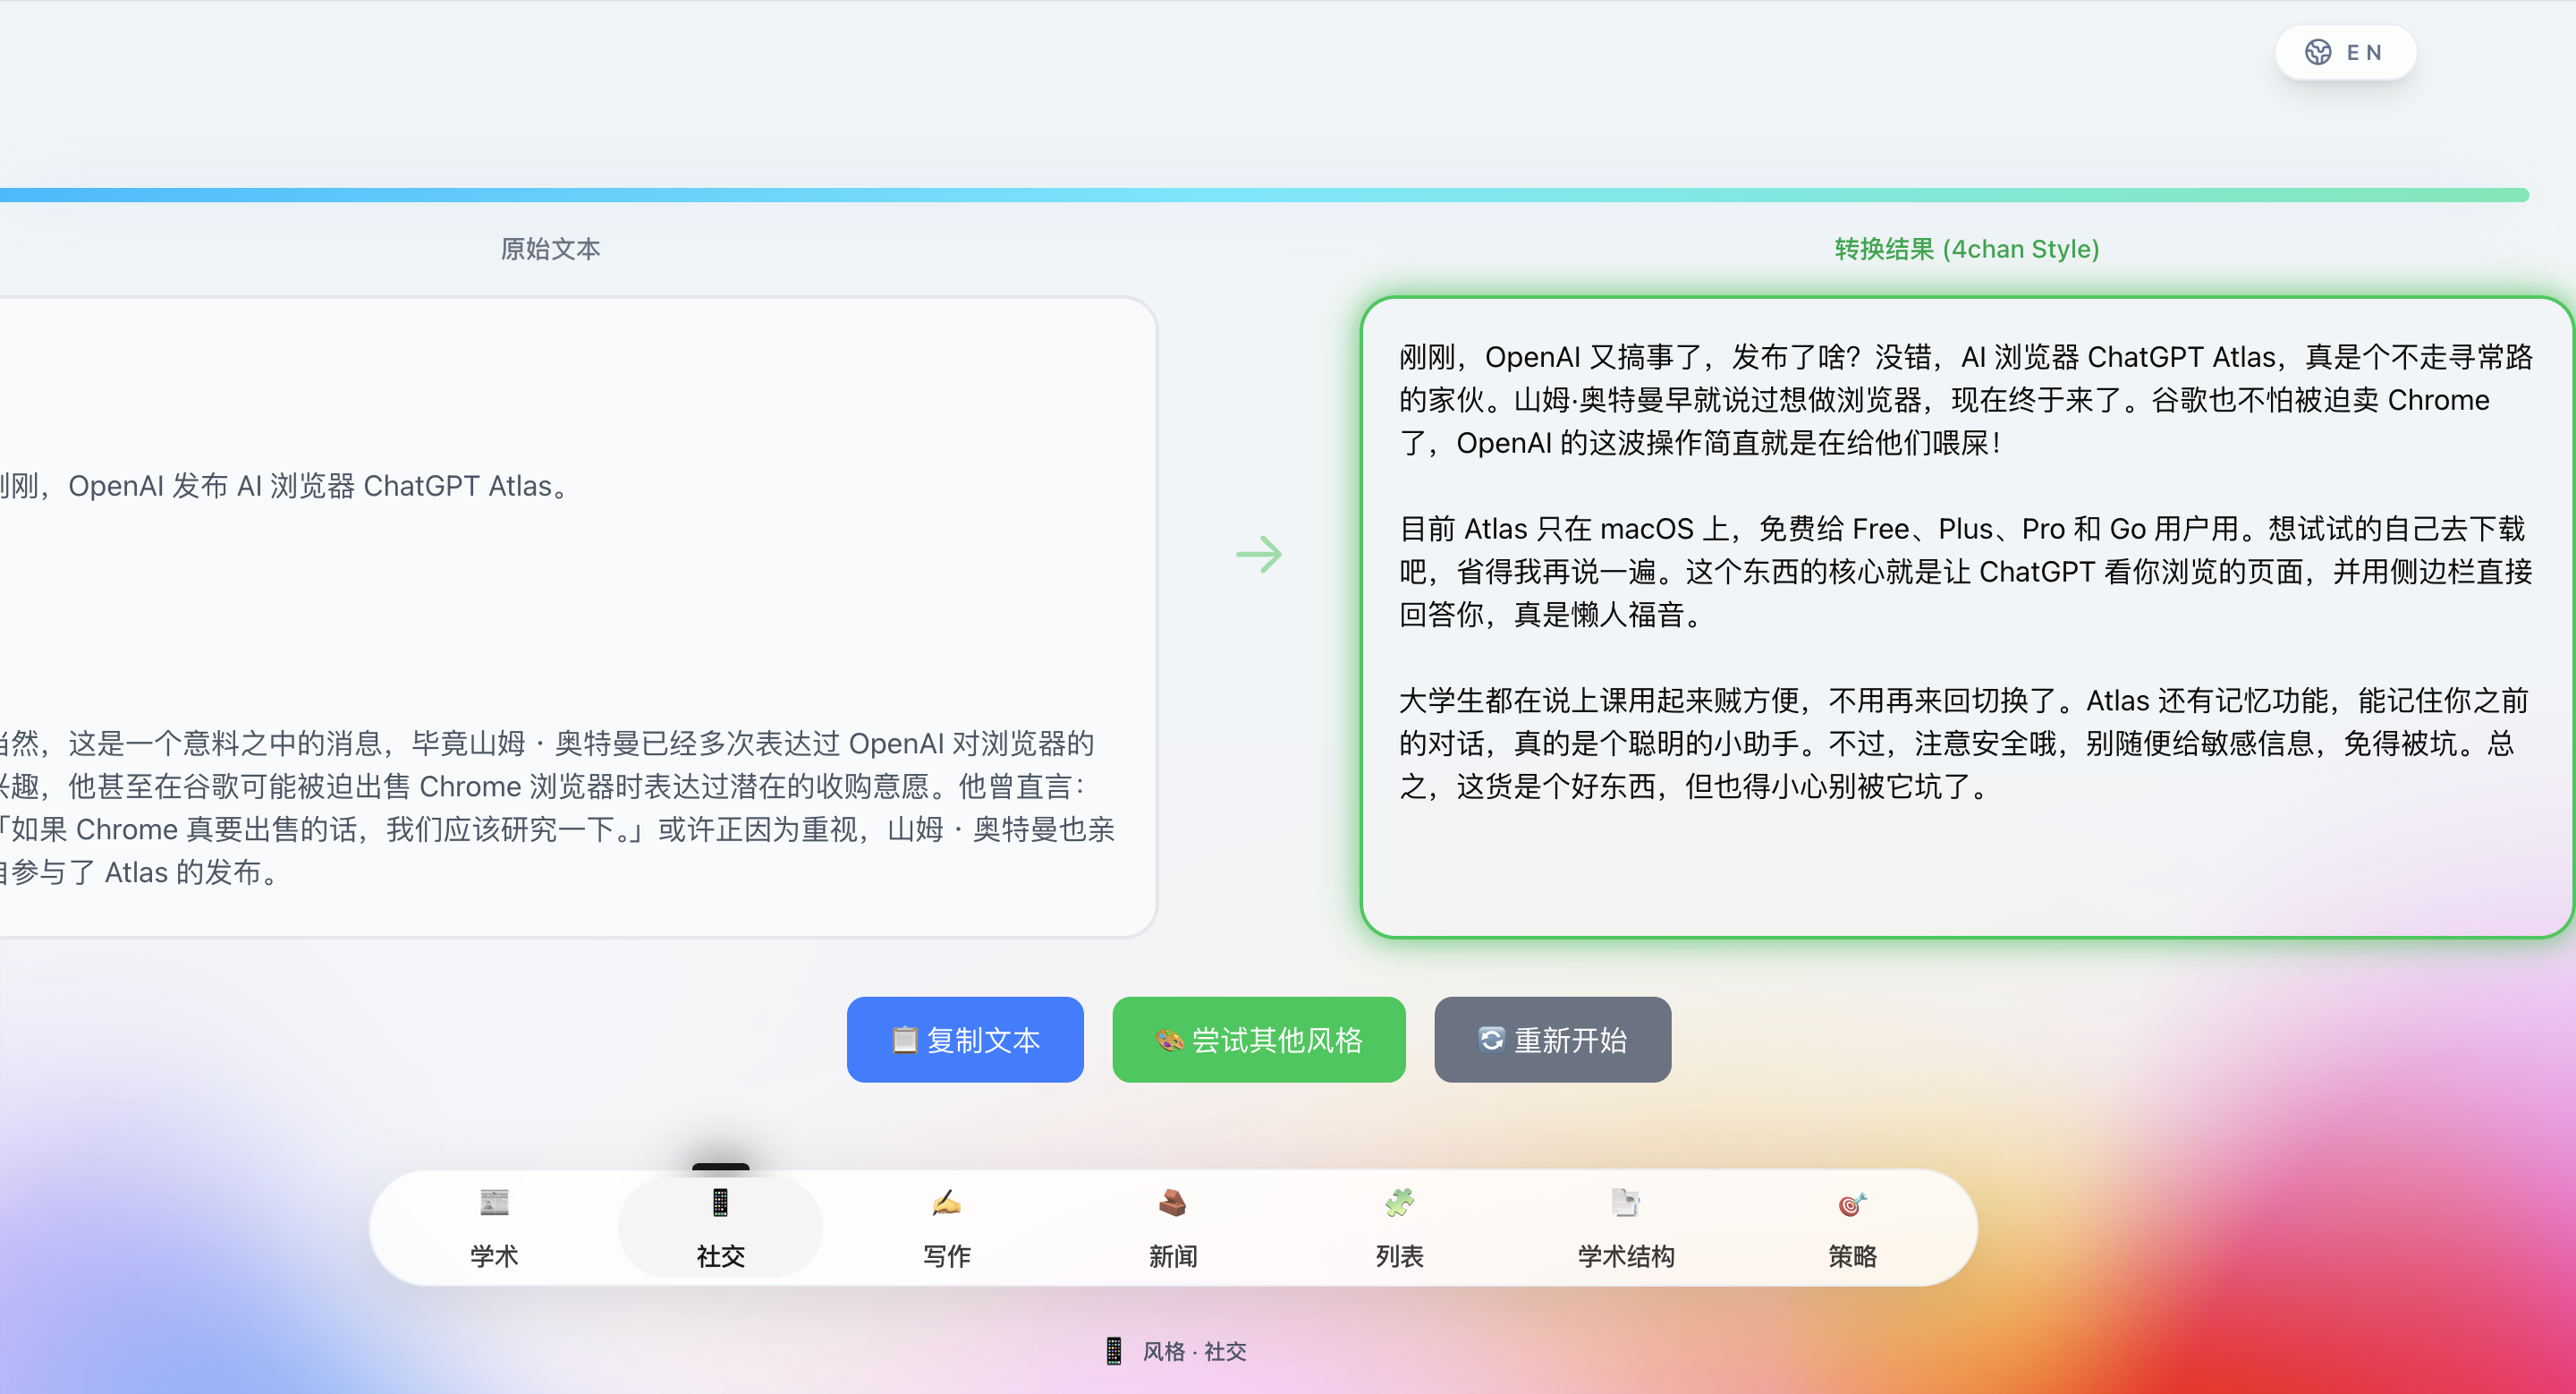Click the 复制文本 copy button
The width and height of the screenshot is (2576, 1394).
pos(965,1039)
